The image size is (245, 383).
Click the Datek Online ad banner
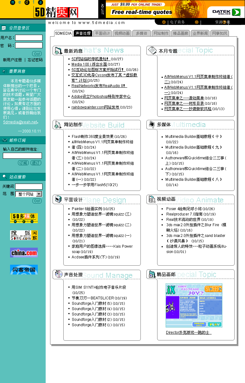pyautogui.click(x=175, y=9)
